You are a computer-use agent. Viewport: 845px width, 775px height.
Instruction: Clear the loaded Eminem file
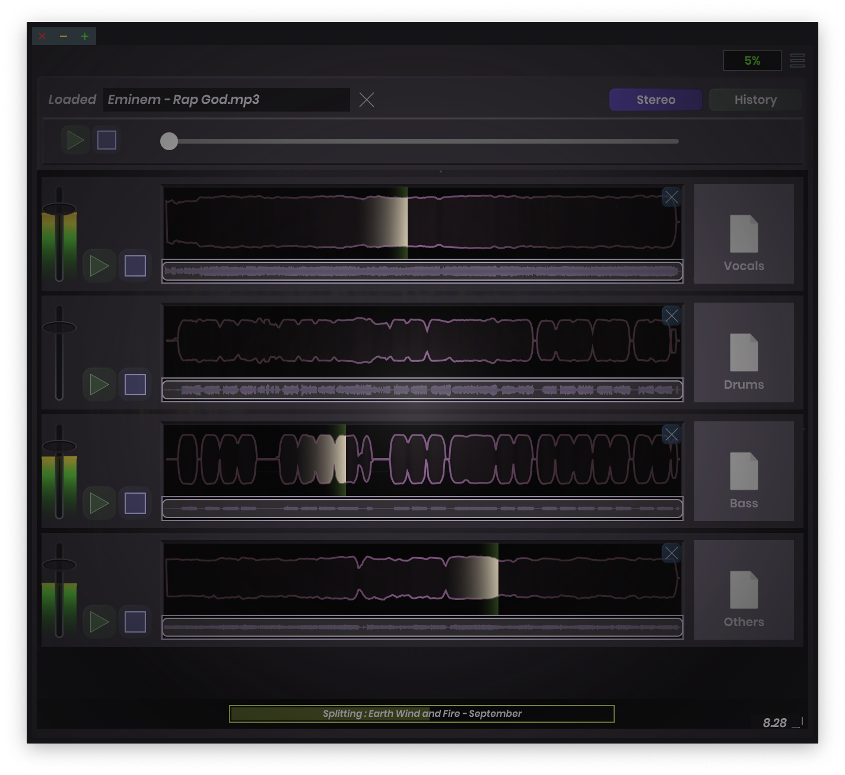click(x=367, y=100)
